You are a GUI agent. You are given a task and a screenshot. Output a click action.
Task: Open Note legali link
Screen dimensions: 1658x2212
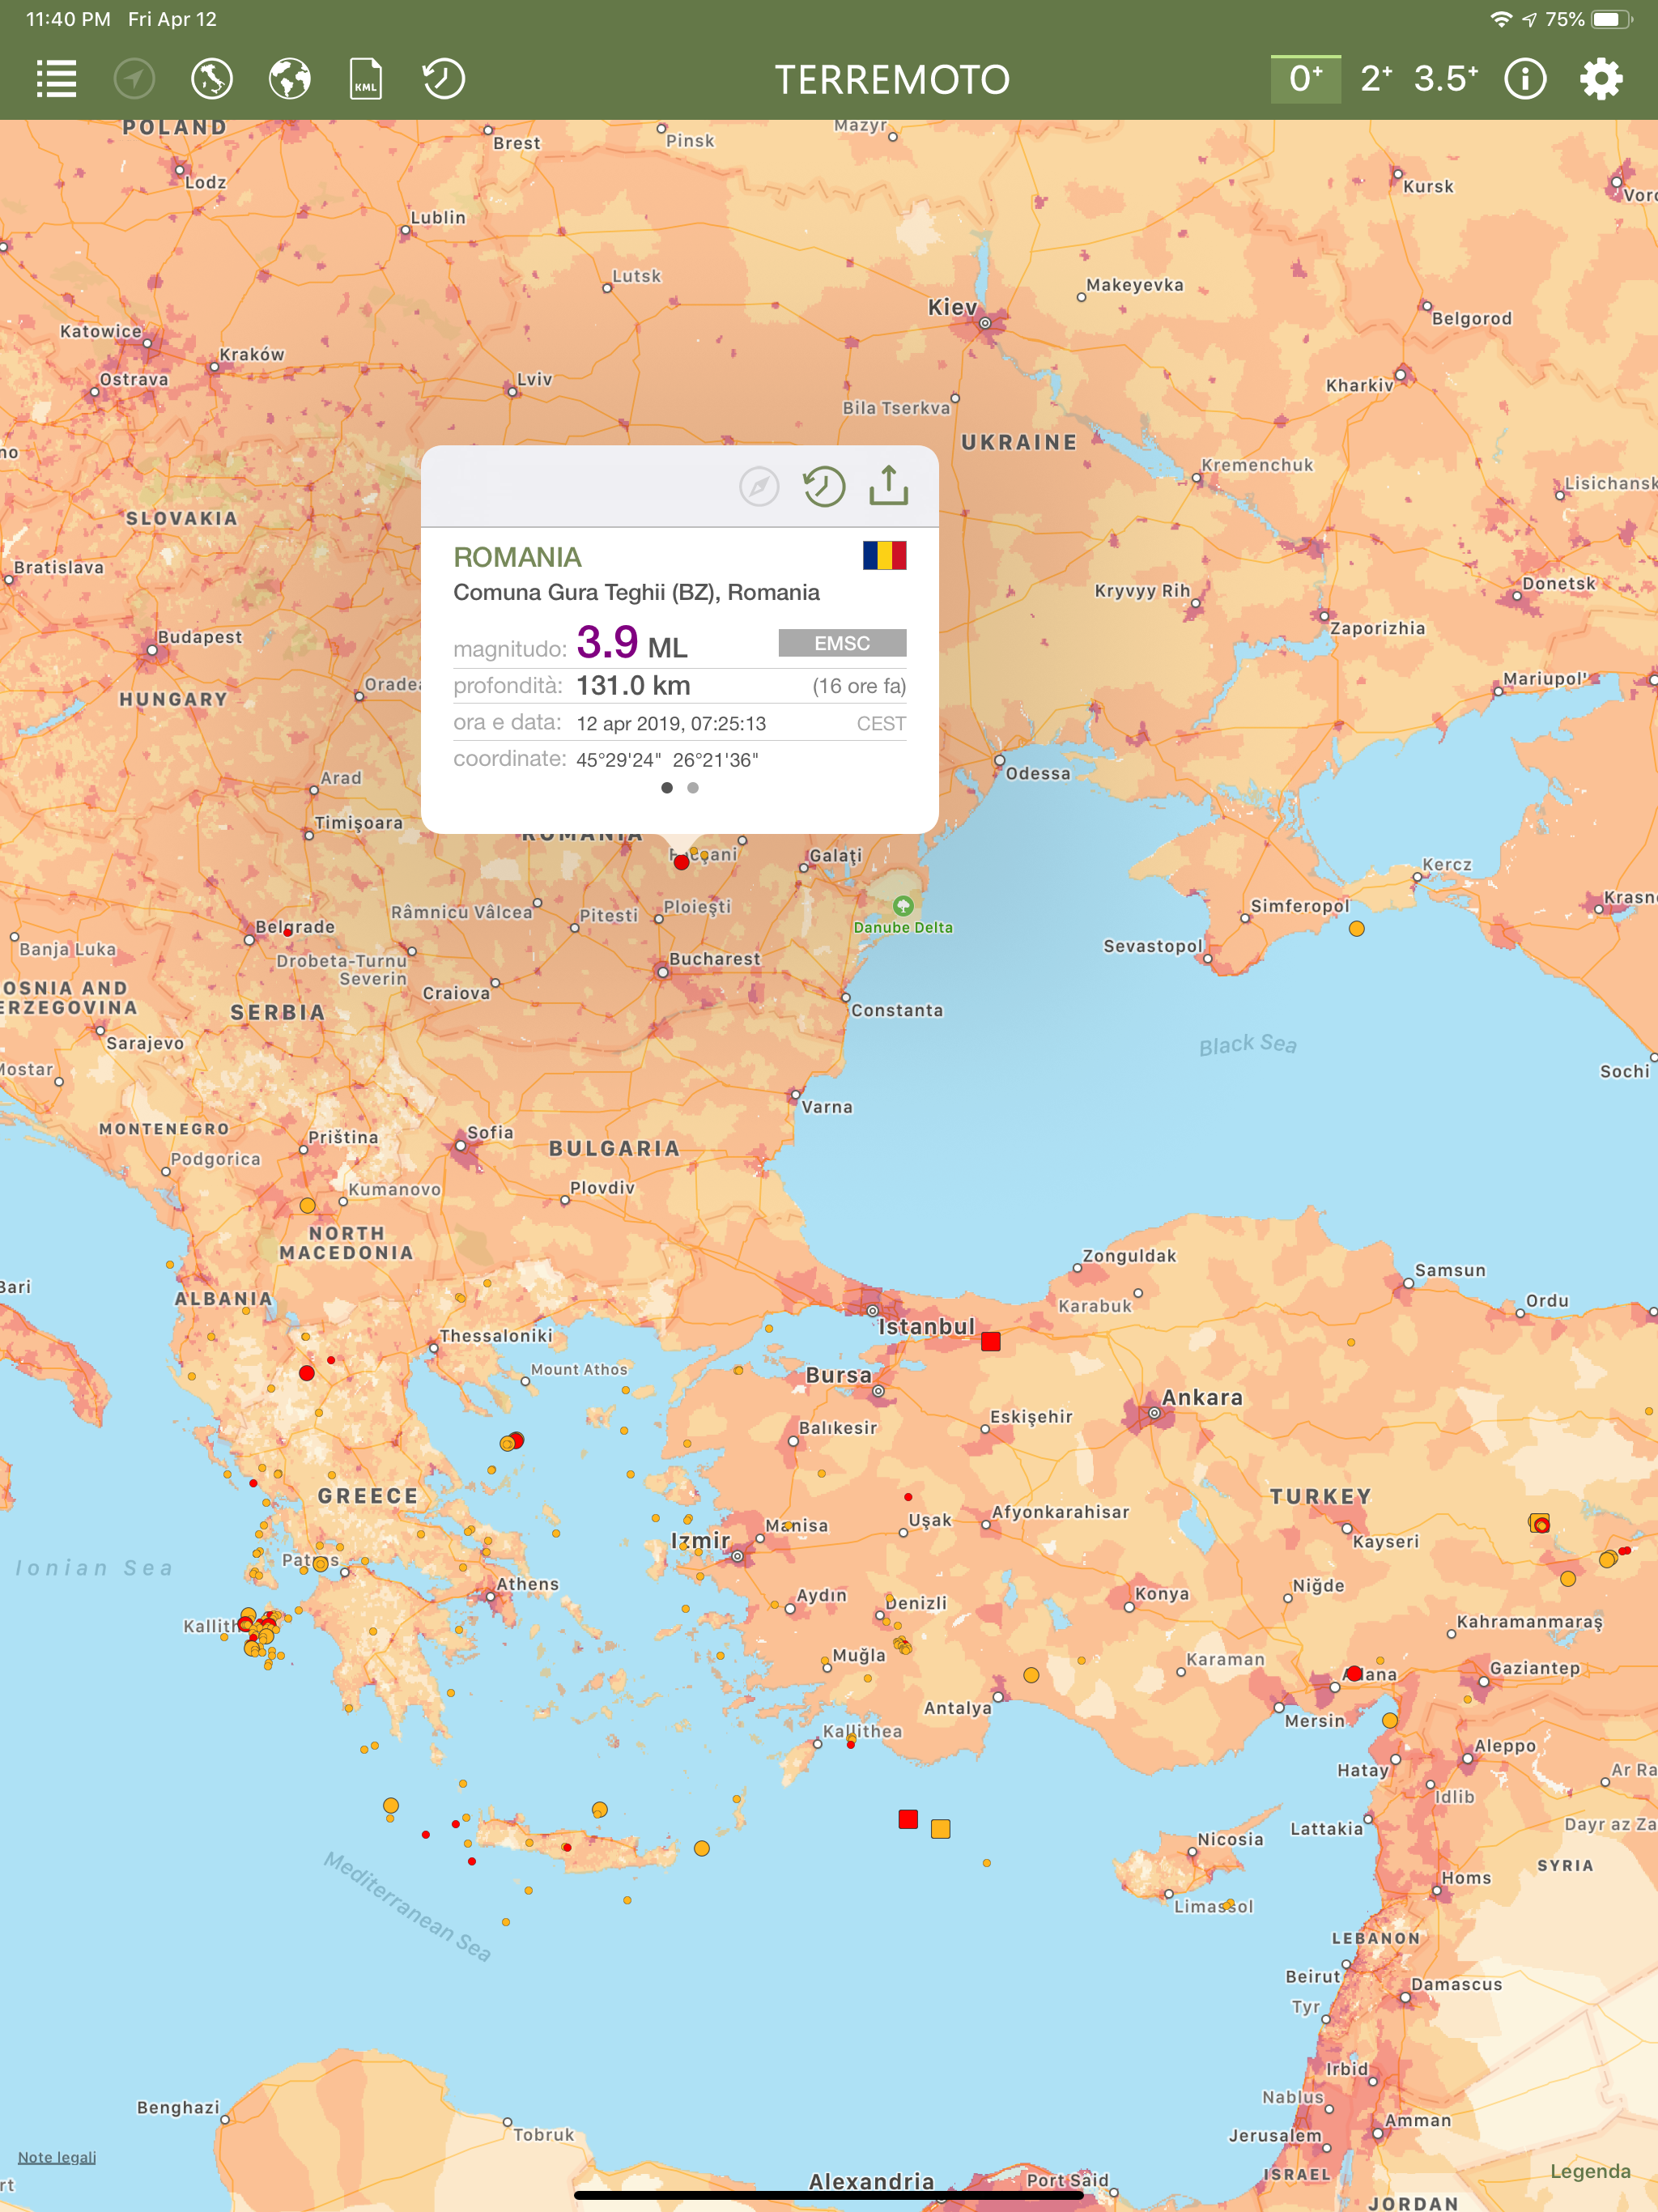[x=57, y=2157]
